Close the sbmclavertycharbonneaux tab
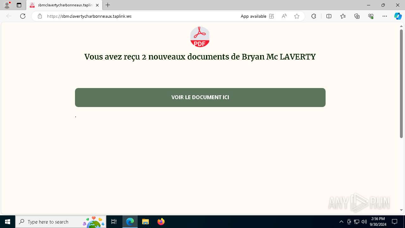The width and height of the screenshot is (405, 228). 97,5
